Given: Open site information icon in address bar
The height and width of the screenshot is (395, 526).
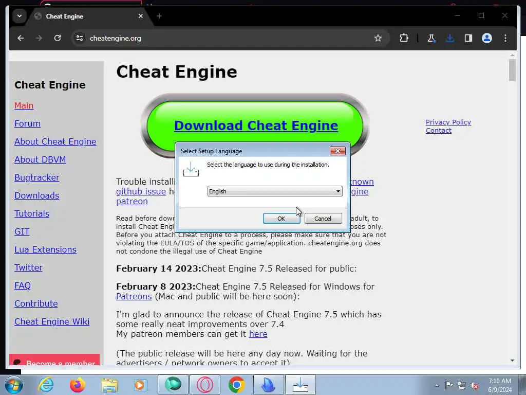Looking at the screenshot, I should pyautogui.click(x=80, y=38).
